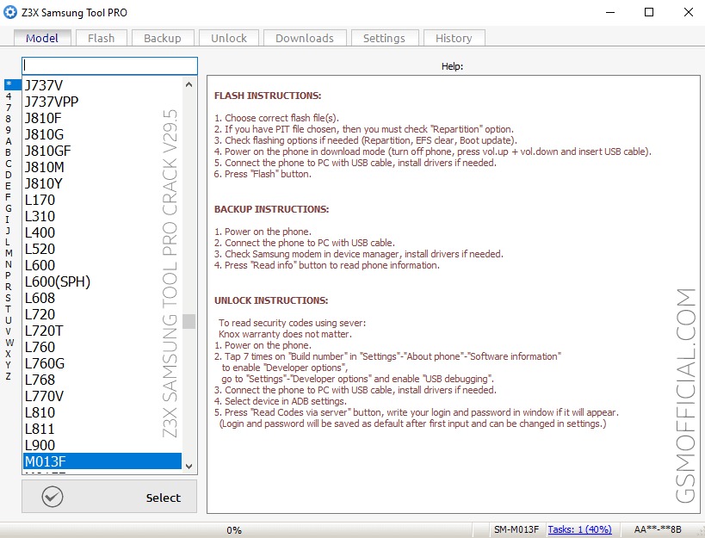Viewport: 705px width, 538px height.
Task: Click the model list scrollbar thumb
Action: (x=189, y=321)
